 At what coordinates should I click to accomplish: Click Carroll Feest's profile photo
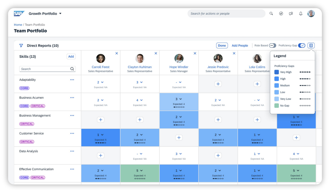101,58
